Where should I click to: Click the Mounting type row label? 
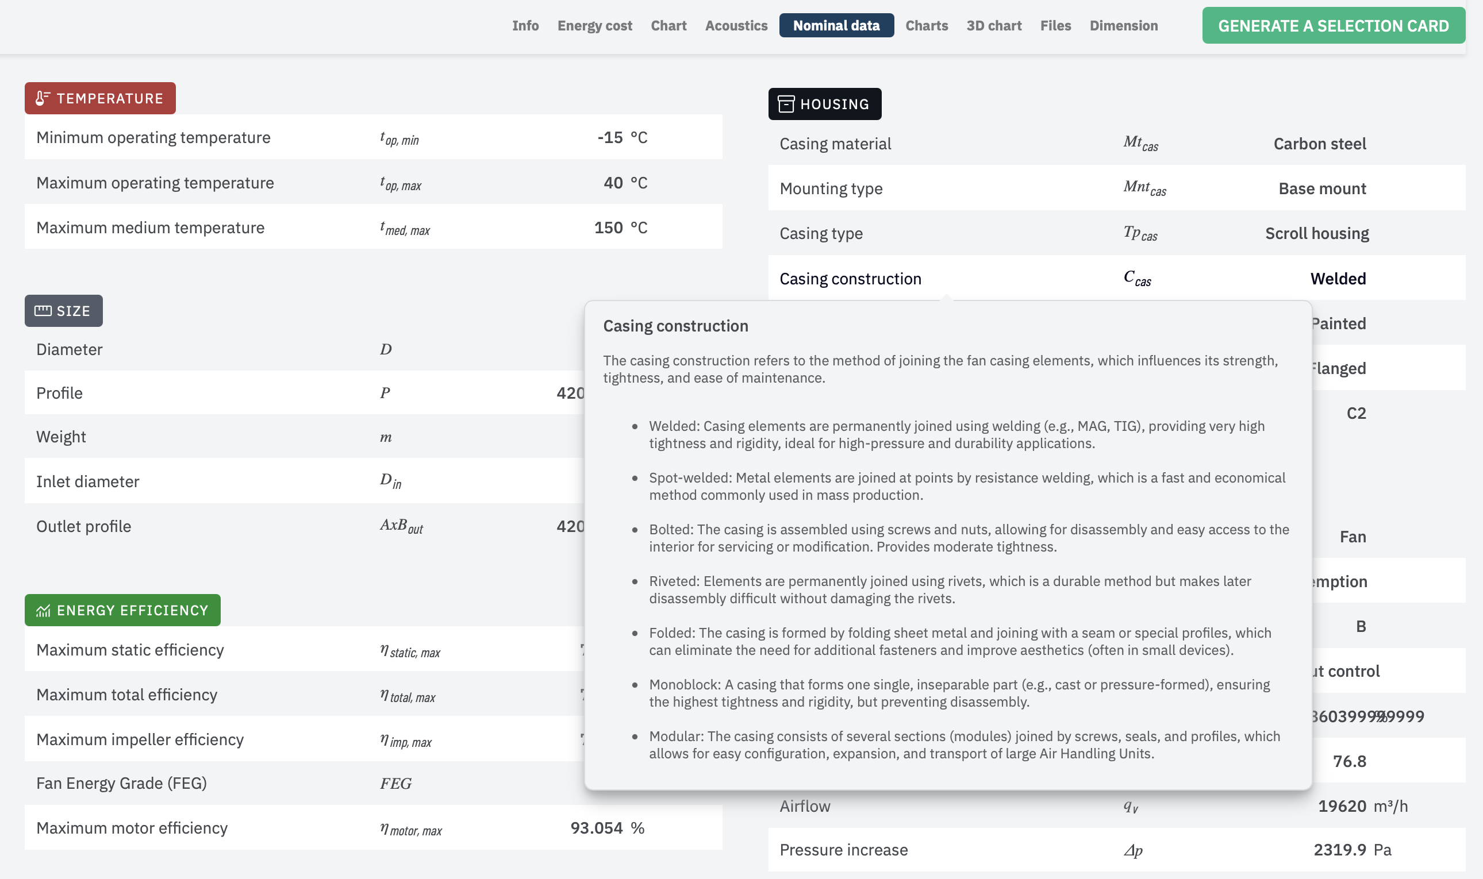click(831, 189)
